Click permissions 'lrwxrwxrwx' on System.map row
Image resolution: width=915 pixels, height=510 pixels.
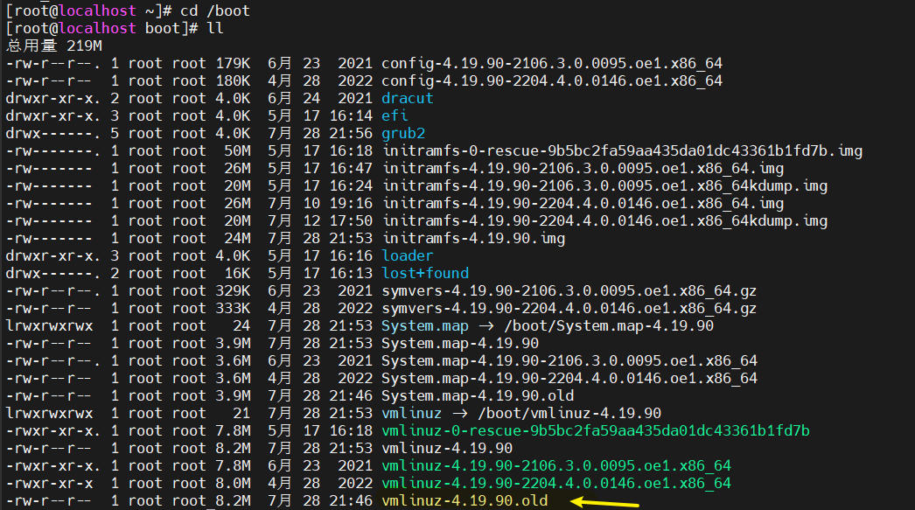pyautogui.click(x=50, y=326)
